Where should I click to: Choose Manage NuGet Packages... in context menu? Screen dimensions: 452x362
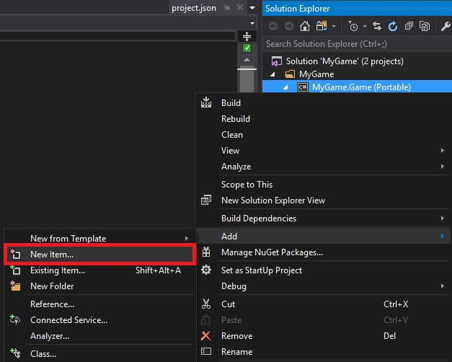(x=272, y=252)
